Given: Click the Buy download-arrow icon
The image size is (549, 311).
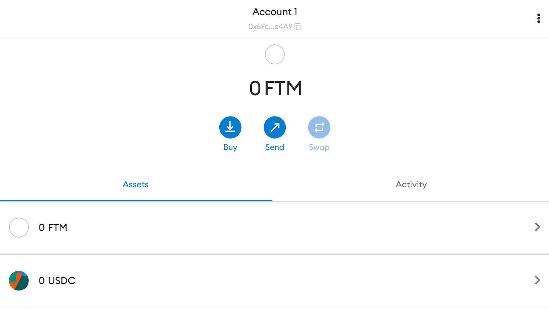Looking at the screenshot, I should click(x=230, y=127).
